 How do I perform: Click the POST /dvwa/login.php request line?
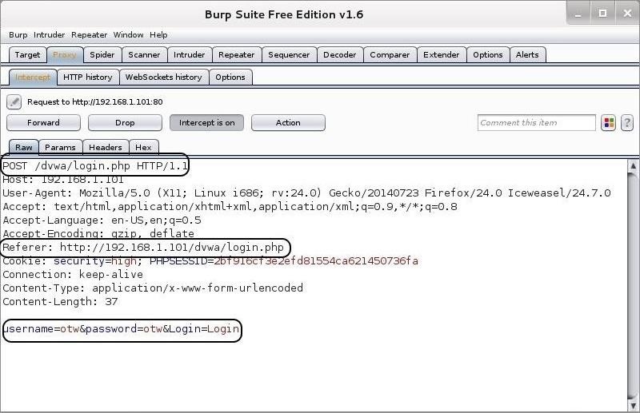(95, 166)
